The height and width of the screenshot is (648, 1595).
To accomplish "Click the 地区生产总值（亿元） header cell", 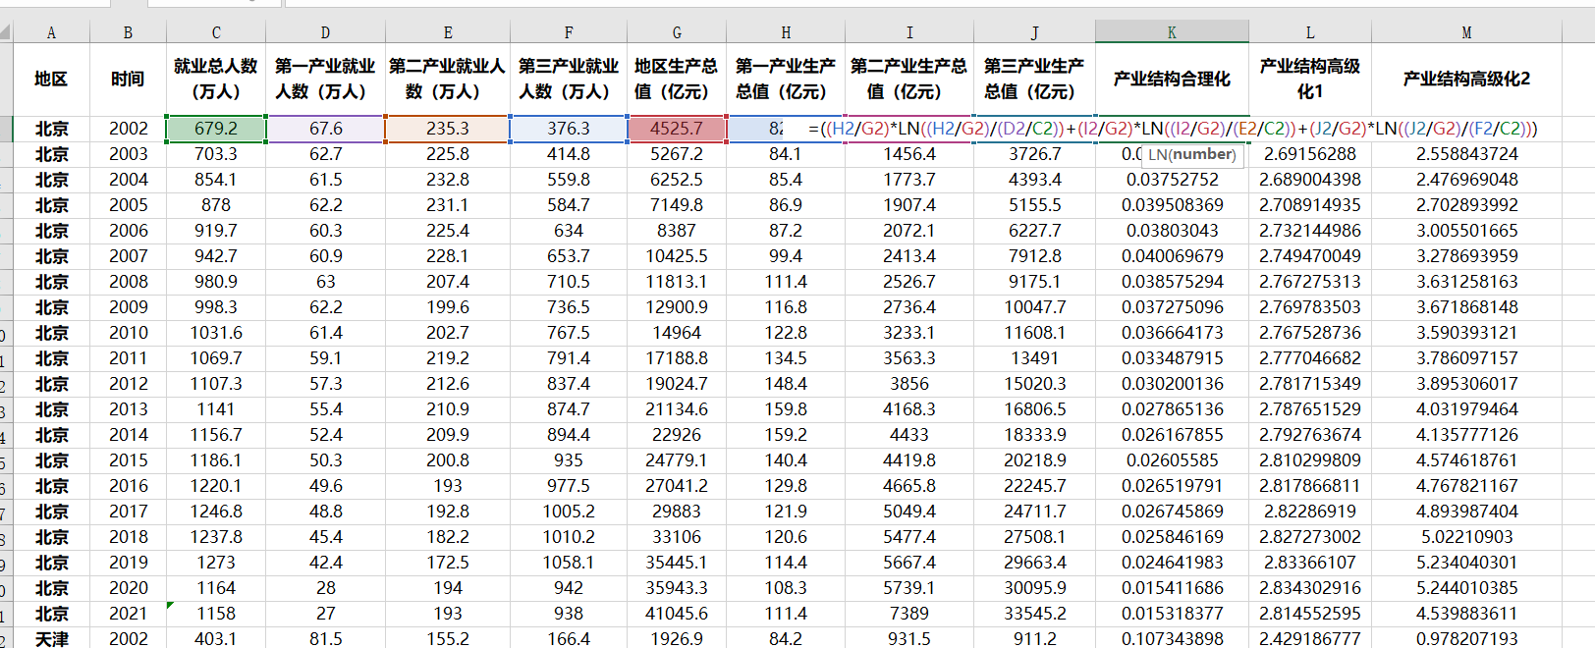I will pos(677,80).
